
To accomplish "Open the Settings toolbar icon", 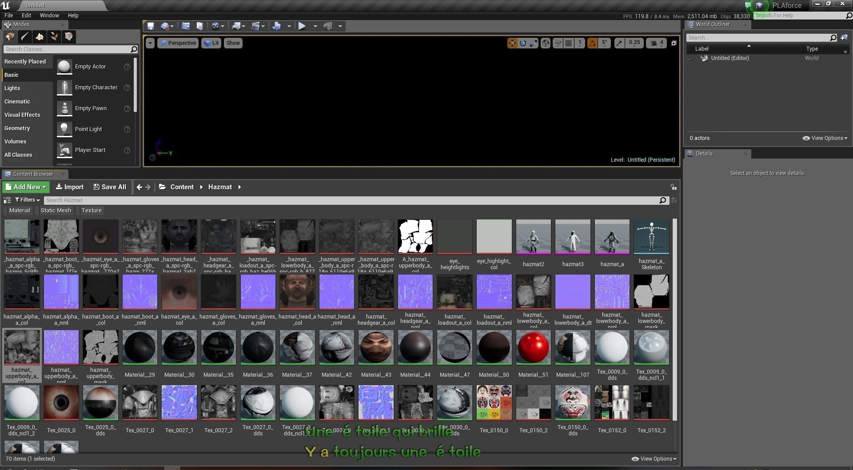I will (215, 26).
